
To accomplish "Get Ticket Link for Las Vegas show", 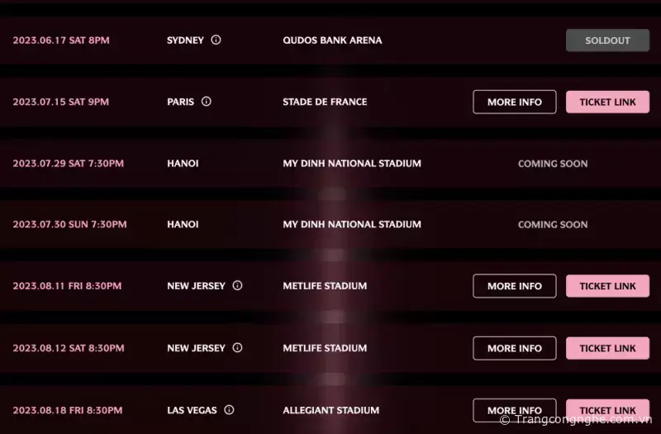I will pos(607,410).
